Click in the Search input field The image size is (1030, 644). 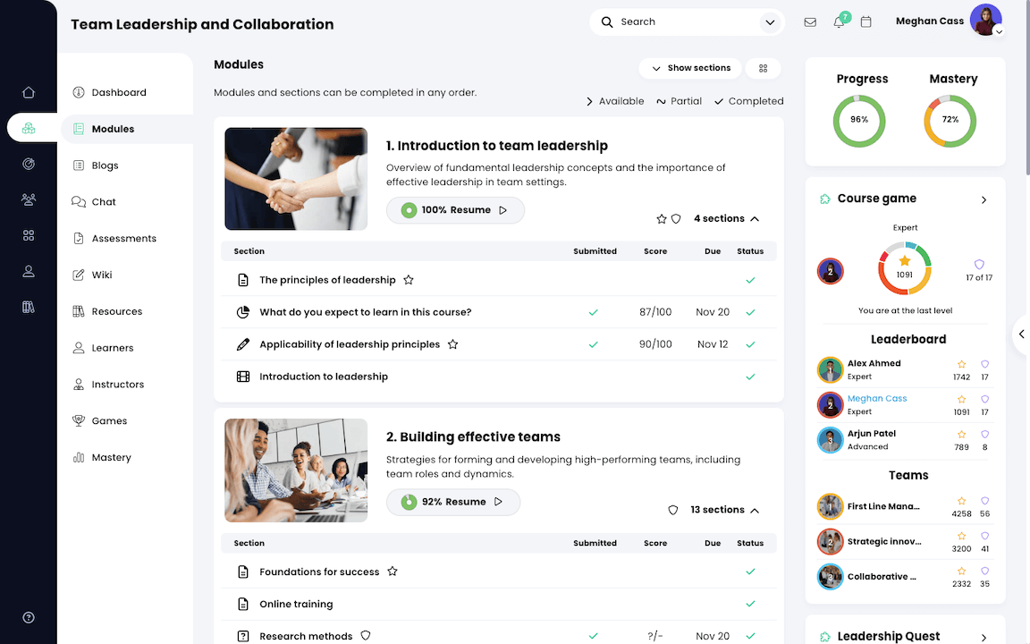tap(687, 22)
